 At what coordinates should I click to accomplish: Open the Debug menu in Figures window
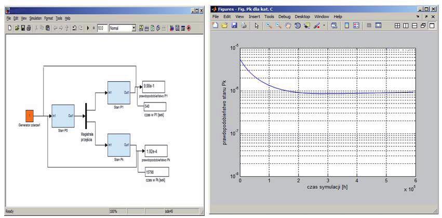coord(285,17)
